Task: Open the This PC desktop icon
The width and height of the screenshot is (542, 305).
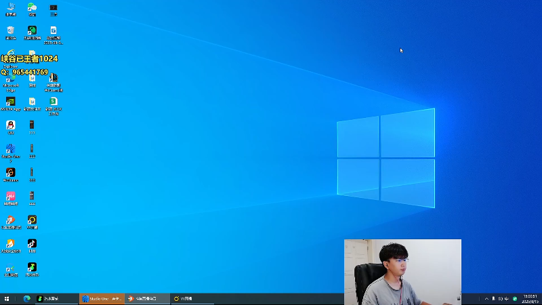Action: pos(11,9)
